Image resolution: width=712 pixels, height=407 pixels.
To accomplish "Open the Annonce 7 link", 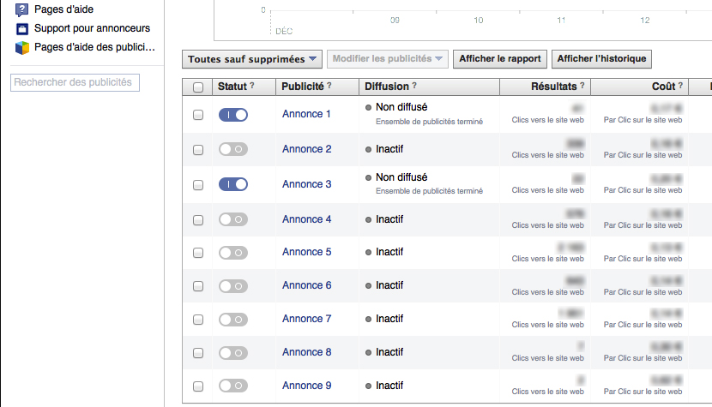I will tap(306, 319).
